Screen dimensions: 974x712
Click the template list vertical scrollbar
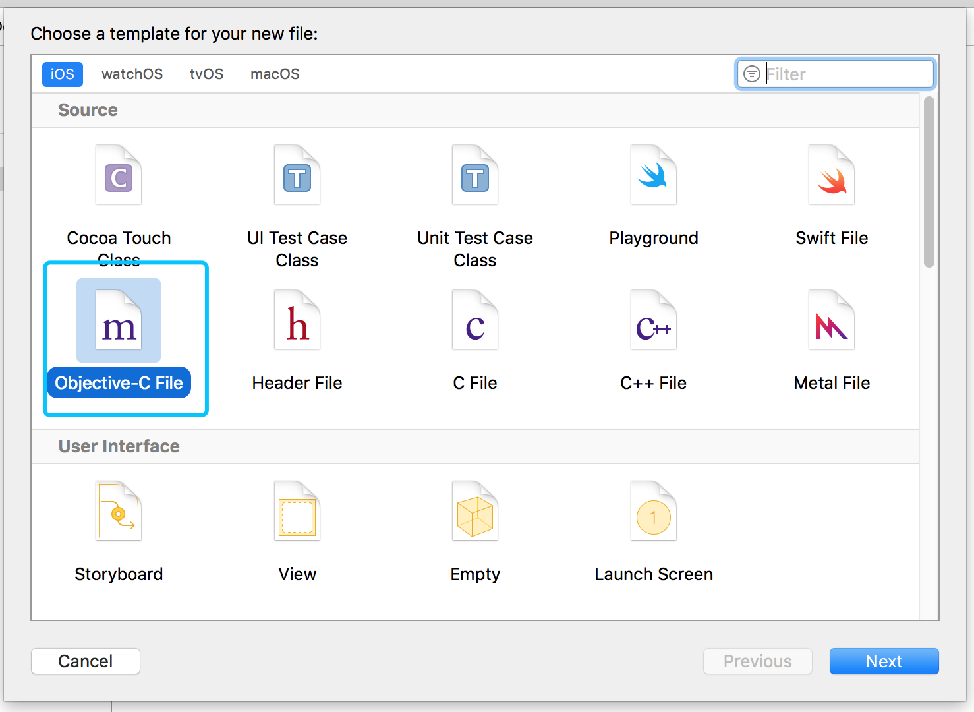[929, 182]
